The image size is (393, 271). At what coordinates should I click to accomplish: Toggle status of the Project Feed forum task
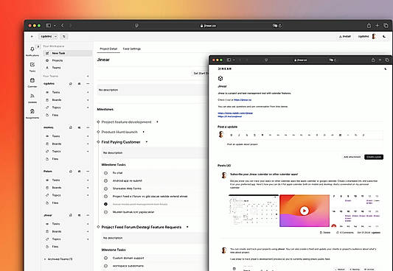pos(105,197)
